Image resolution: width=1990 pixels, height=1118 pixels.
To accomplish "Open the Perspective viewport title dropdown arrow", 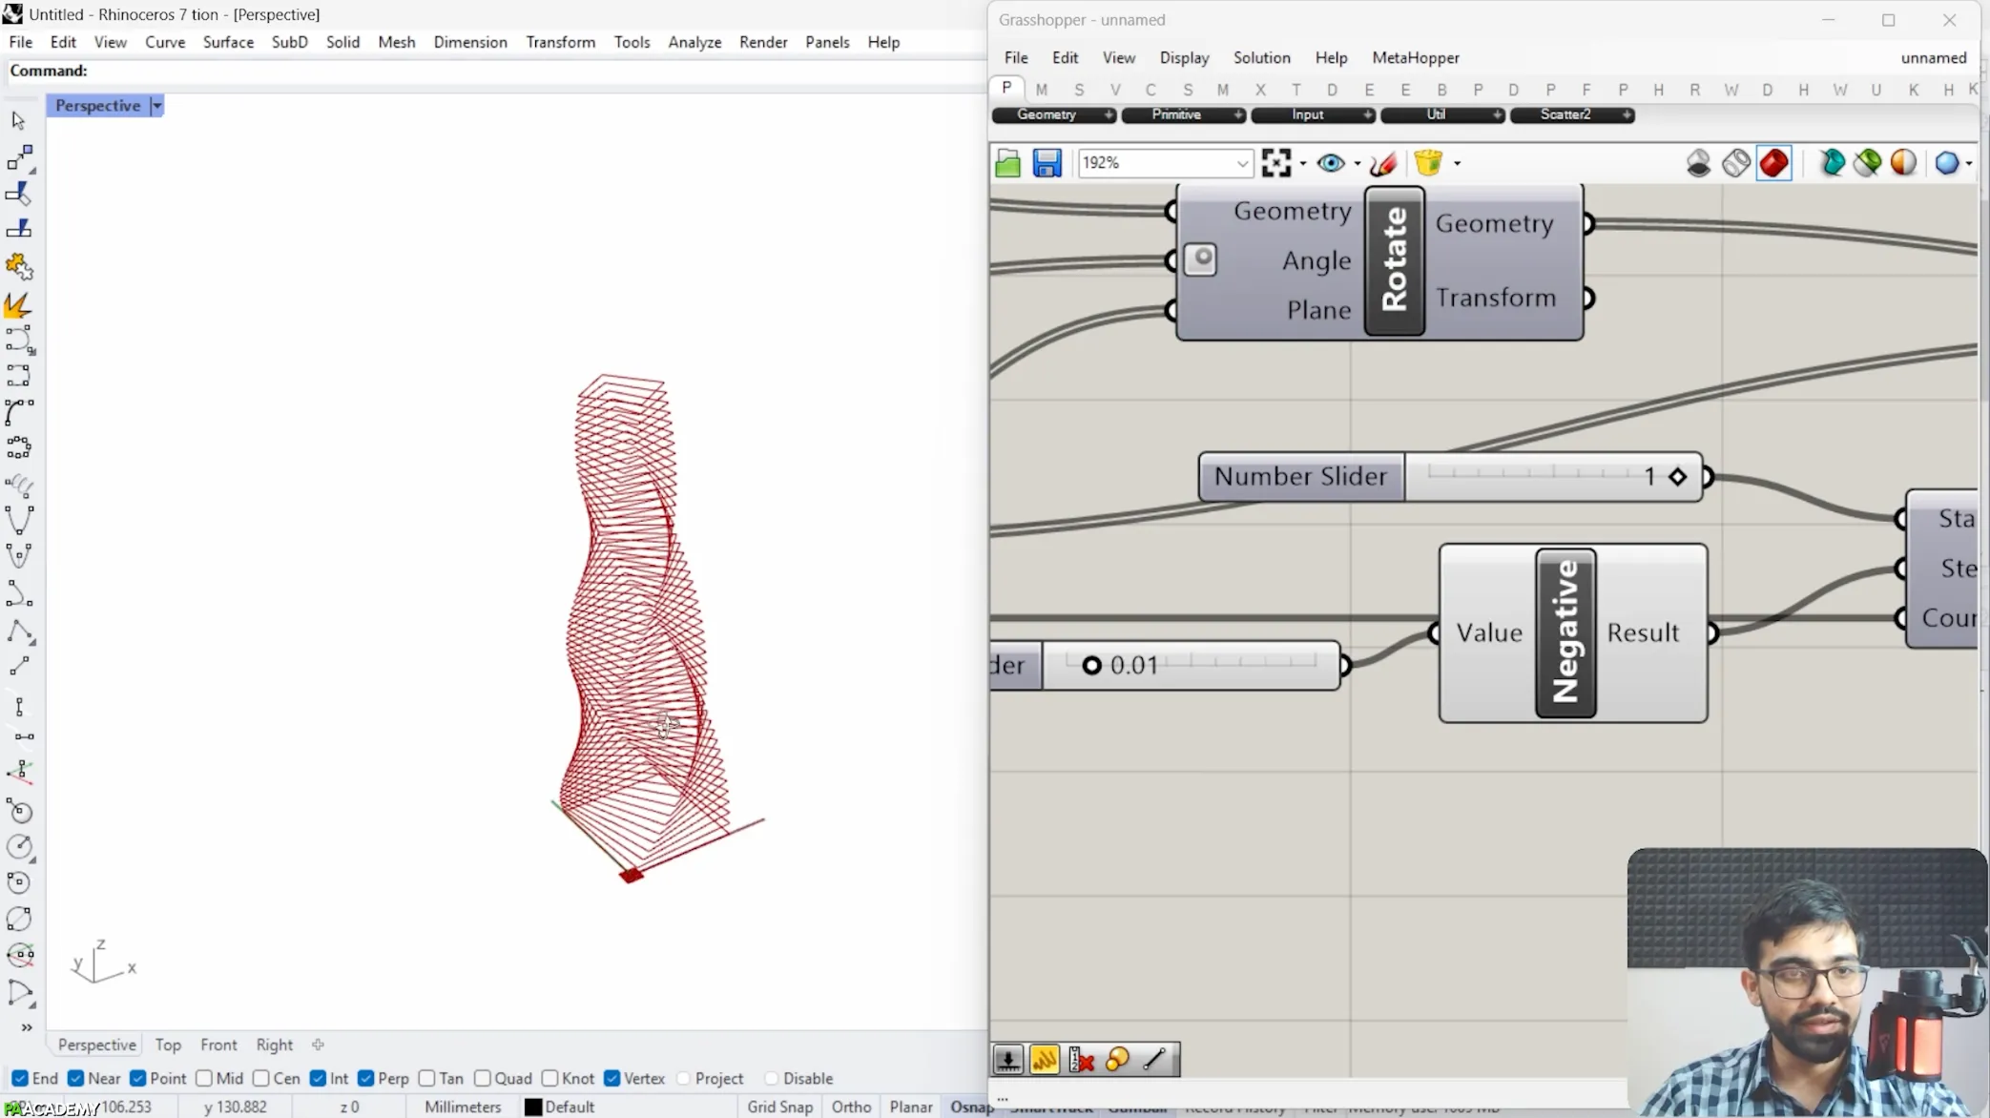I will tap(156, 106).
